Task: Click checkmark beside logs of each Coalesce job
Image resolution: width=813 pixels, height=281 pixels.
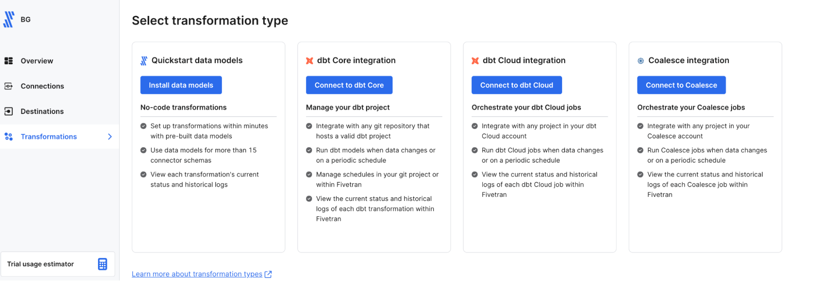Action: (640, 174)
